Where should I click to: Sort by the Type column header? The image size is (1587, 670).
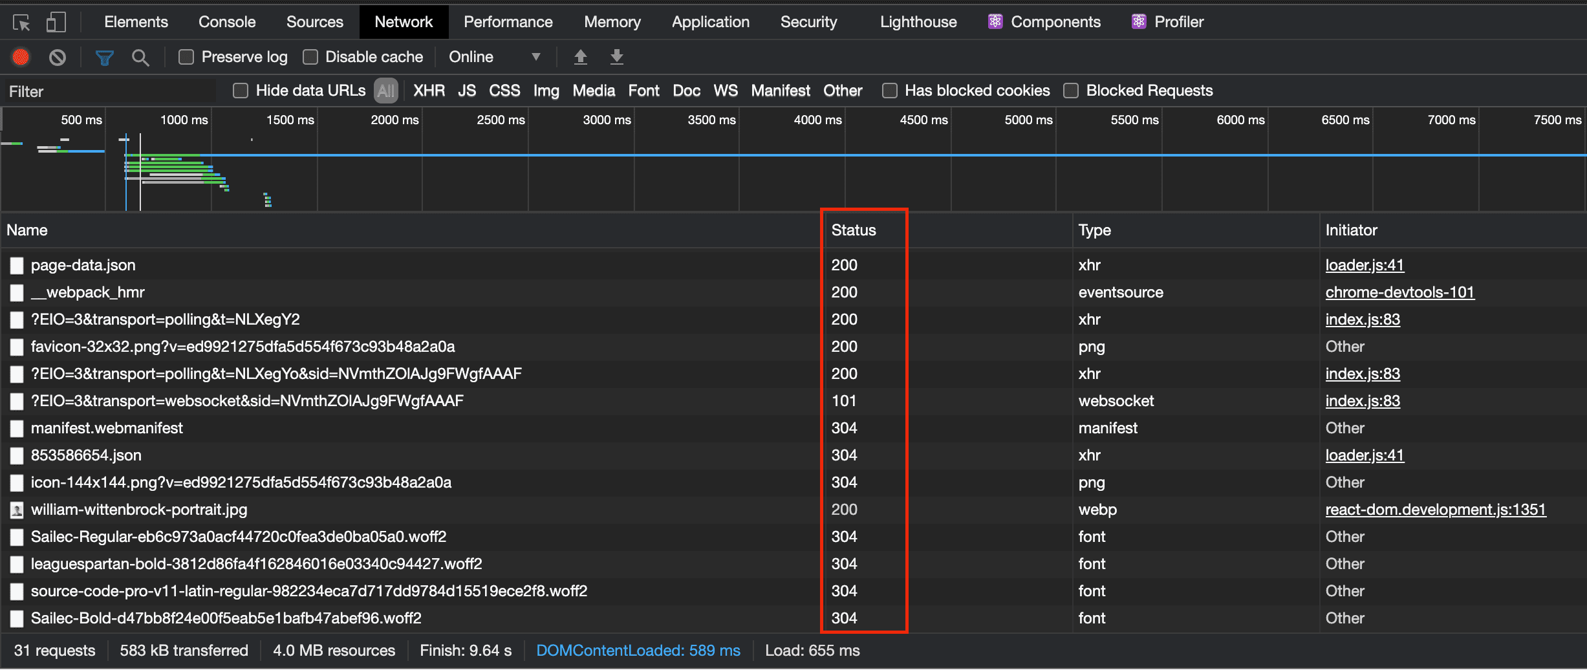1196,231
